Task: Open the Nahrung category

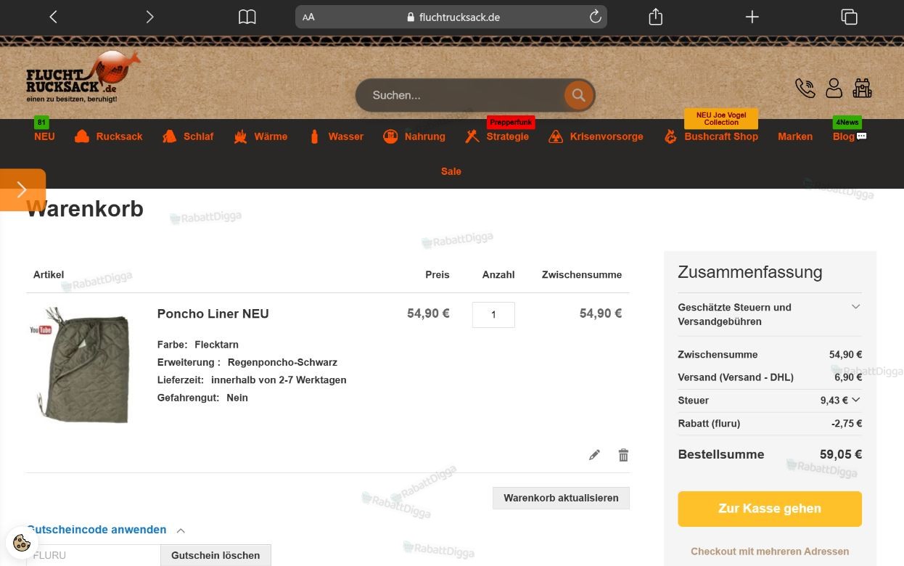Action: tap(414, 136)
